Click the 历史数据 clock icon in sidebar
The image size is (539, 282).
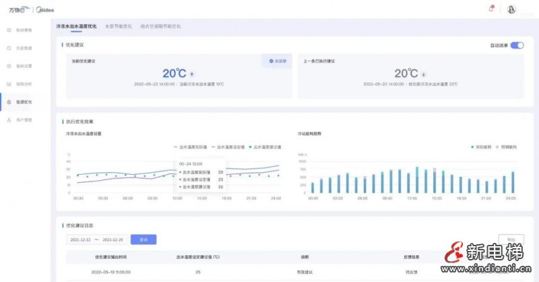click(9, 49)
